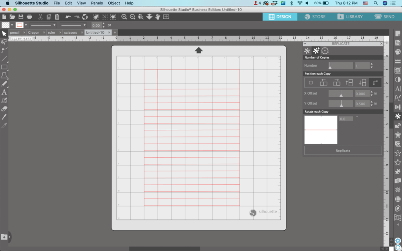Select custom offset position option
The width and height of the screenshot is (402, 251).
375,83
